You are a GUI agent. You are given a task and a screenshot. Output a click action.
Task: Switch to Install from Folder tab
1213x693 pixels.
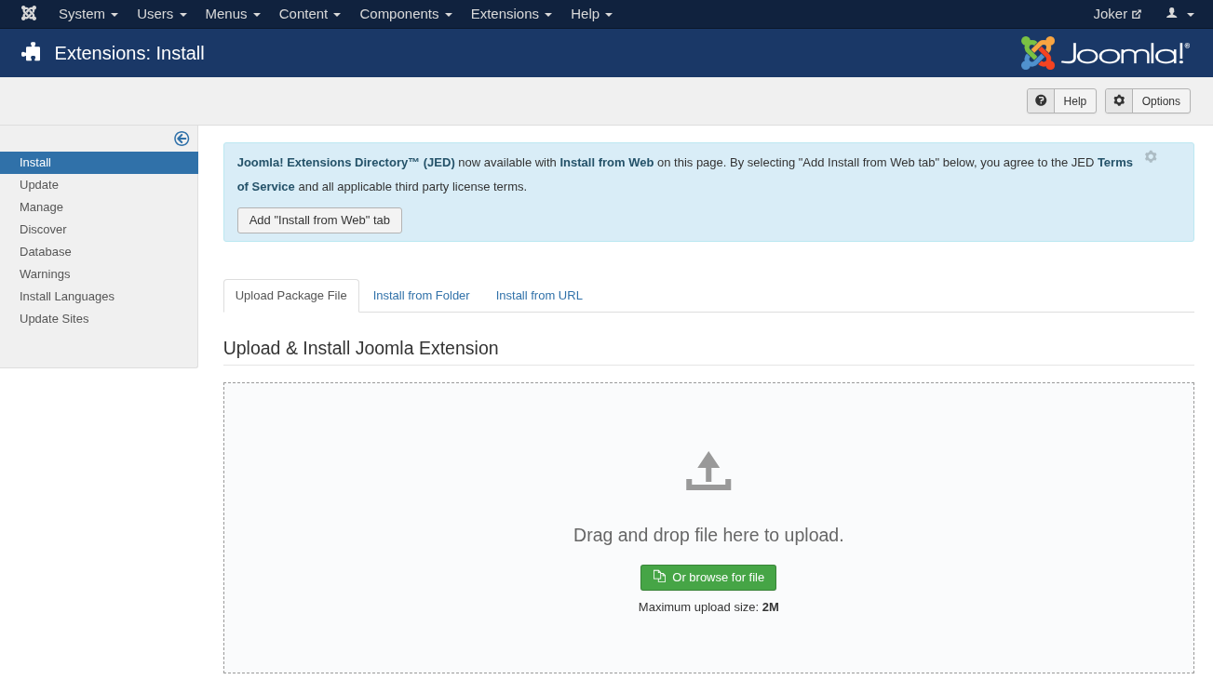[422, 296]
